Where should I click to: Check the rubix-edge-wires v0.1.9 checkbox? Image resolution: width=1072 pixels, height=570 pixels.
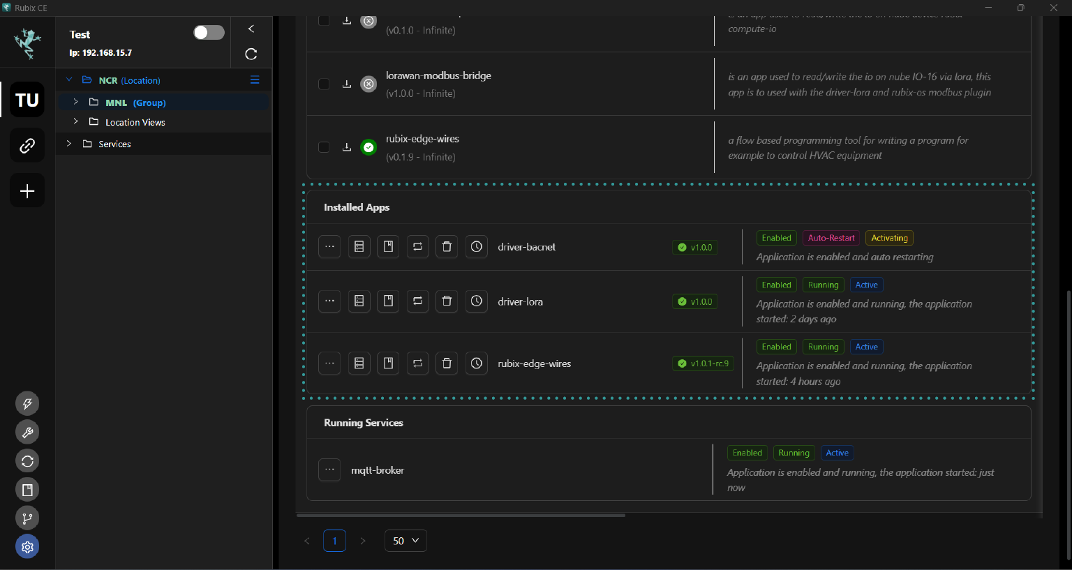coord(324,147)
